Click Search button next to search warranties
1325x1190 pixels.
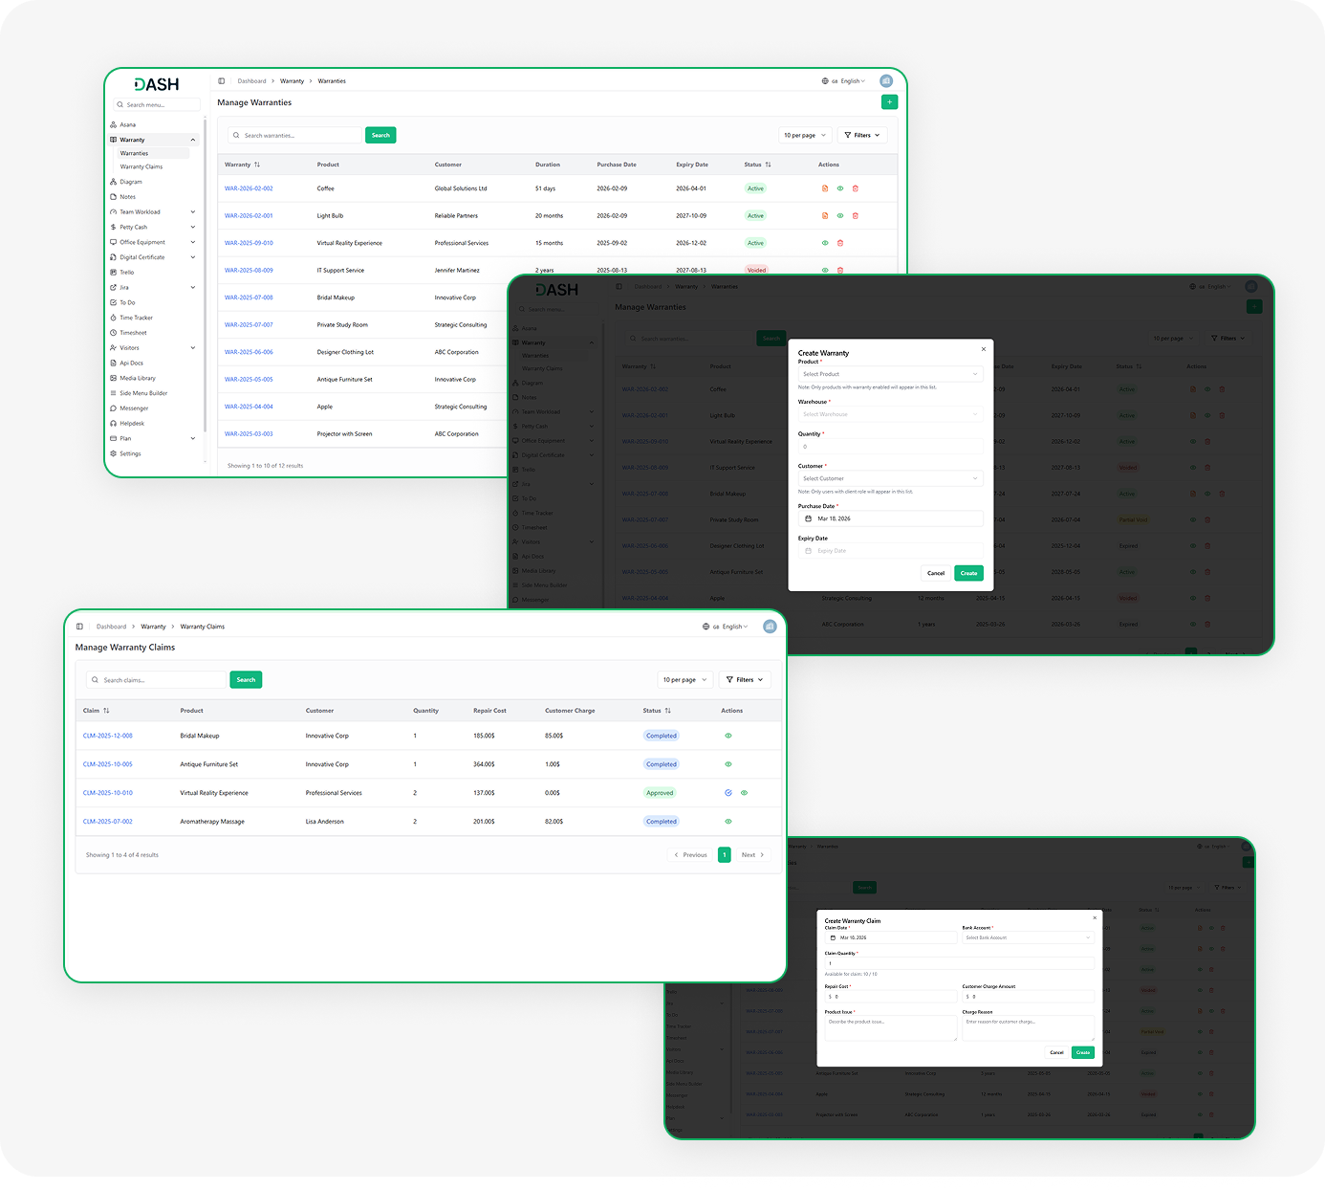coord(380,135)
